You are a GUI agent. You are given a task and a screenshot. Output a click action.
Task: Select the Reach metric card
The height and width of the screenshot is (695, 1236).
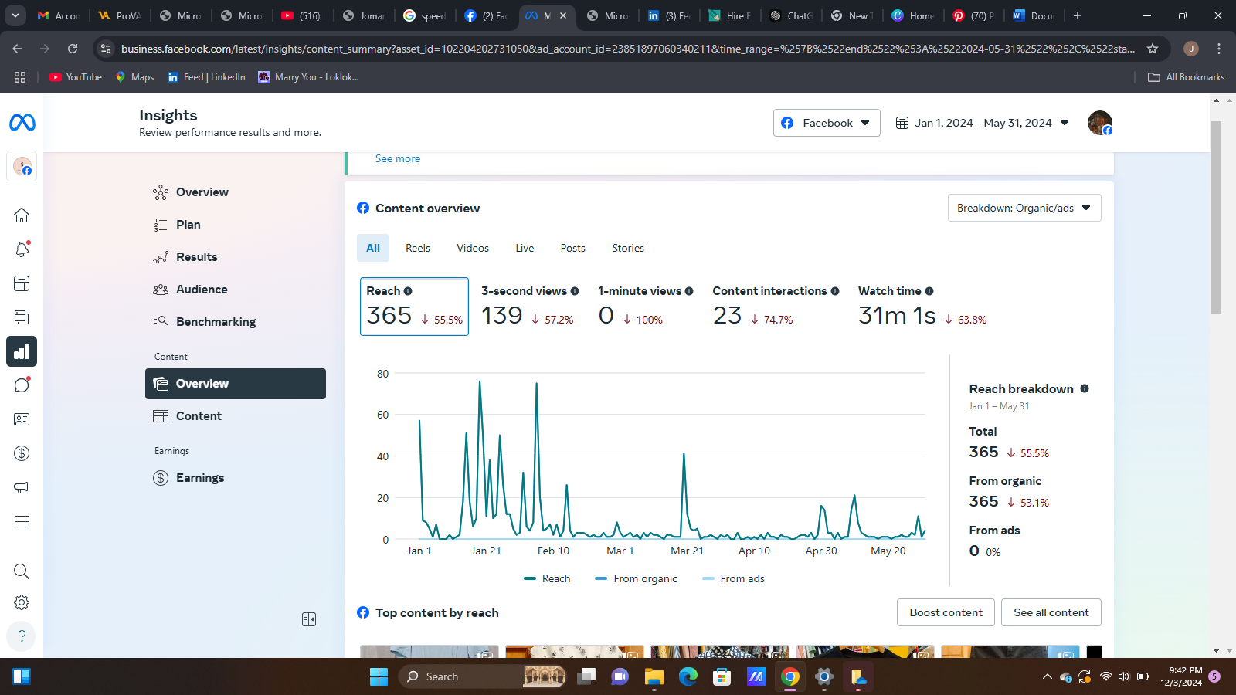414,307
